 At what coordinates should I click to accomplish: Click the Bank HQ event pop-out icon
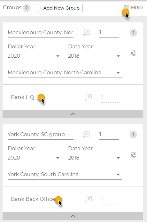pos(89,97)
